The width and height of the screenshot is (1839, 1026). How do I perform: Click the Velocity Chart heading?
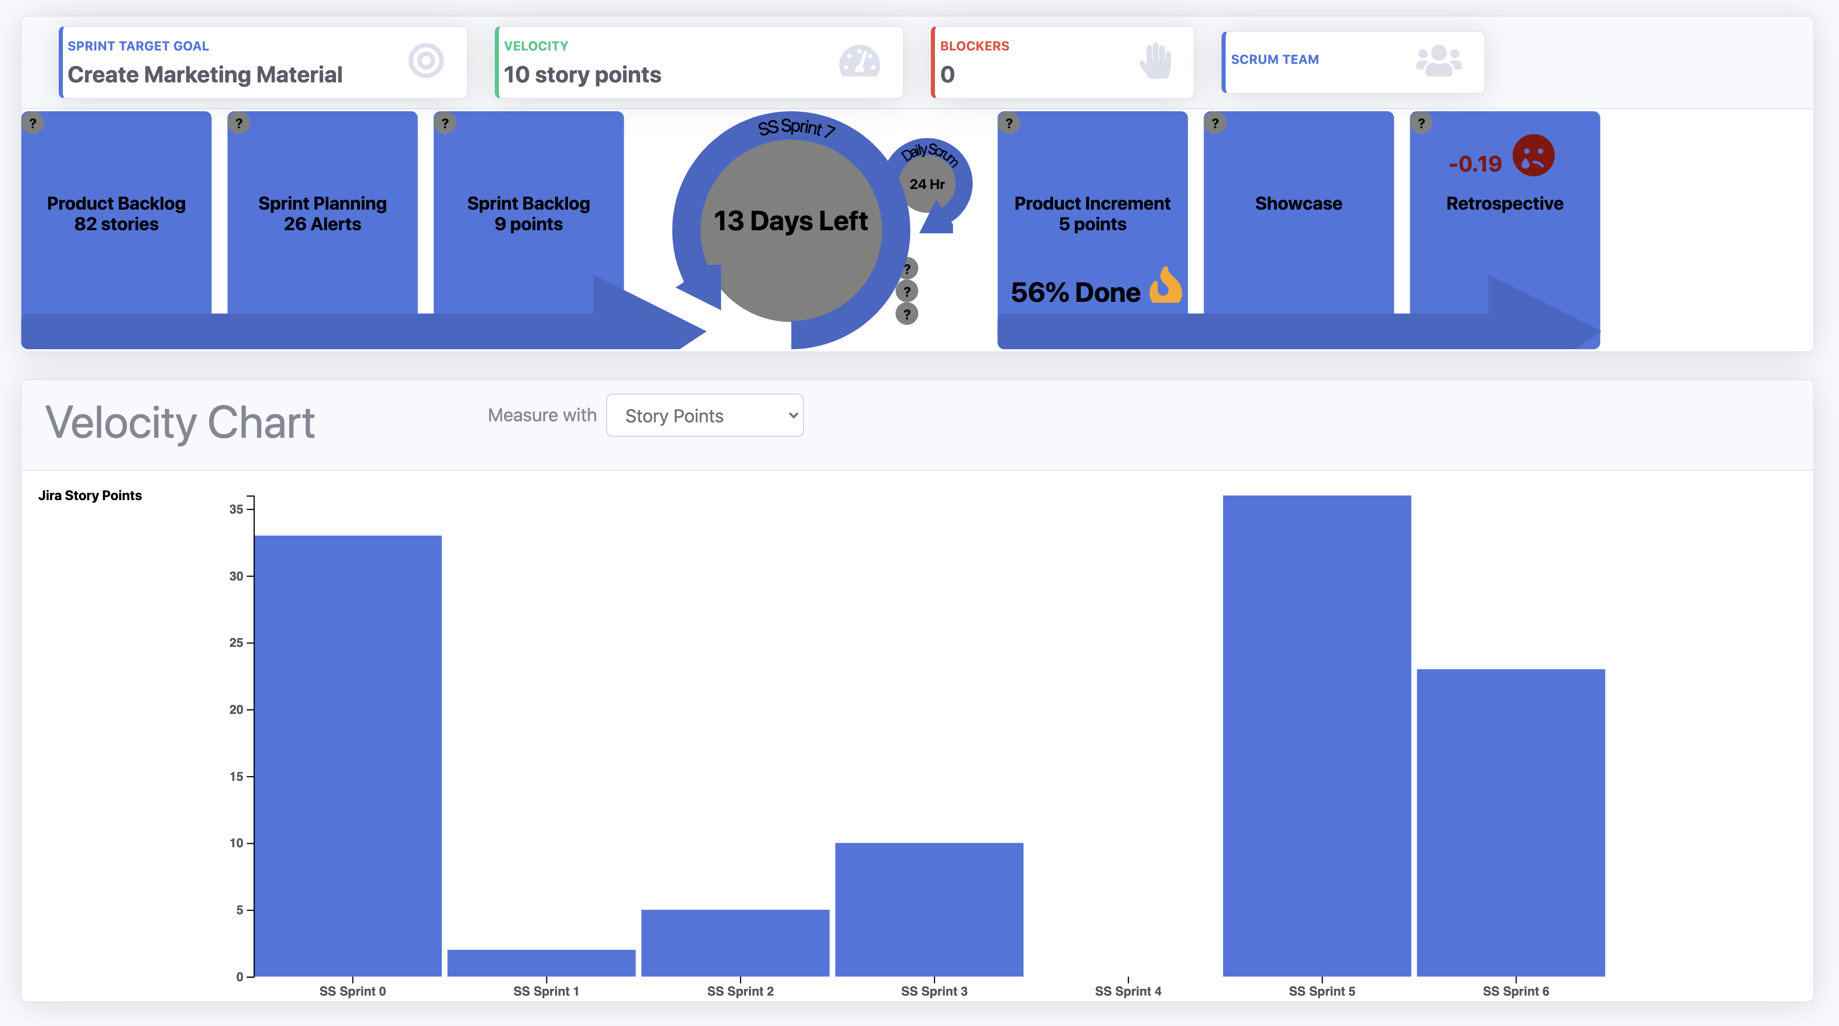(x=180, y=422)
